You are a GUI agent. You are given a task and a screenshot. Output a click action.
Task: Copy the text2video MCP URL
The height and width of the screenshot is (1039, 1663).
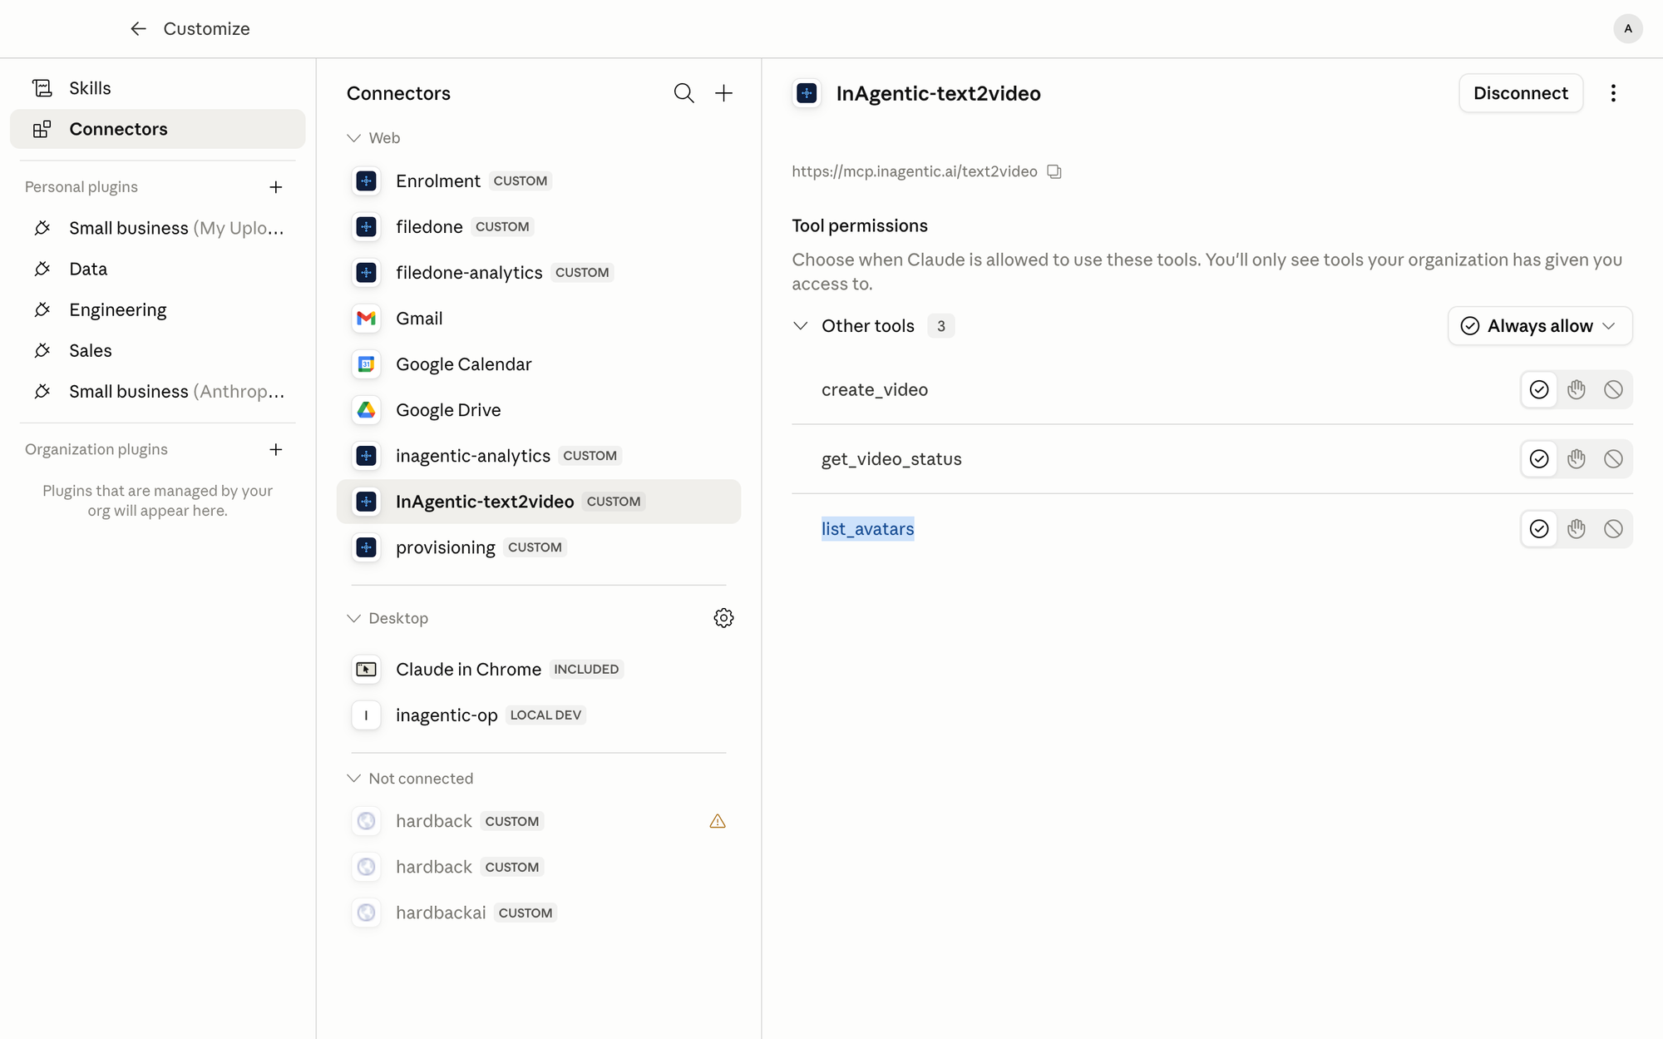[1054, 171]
